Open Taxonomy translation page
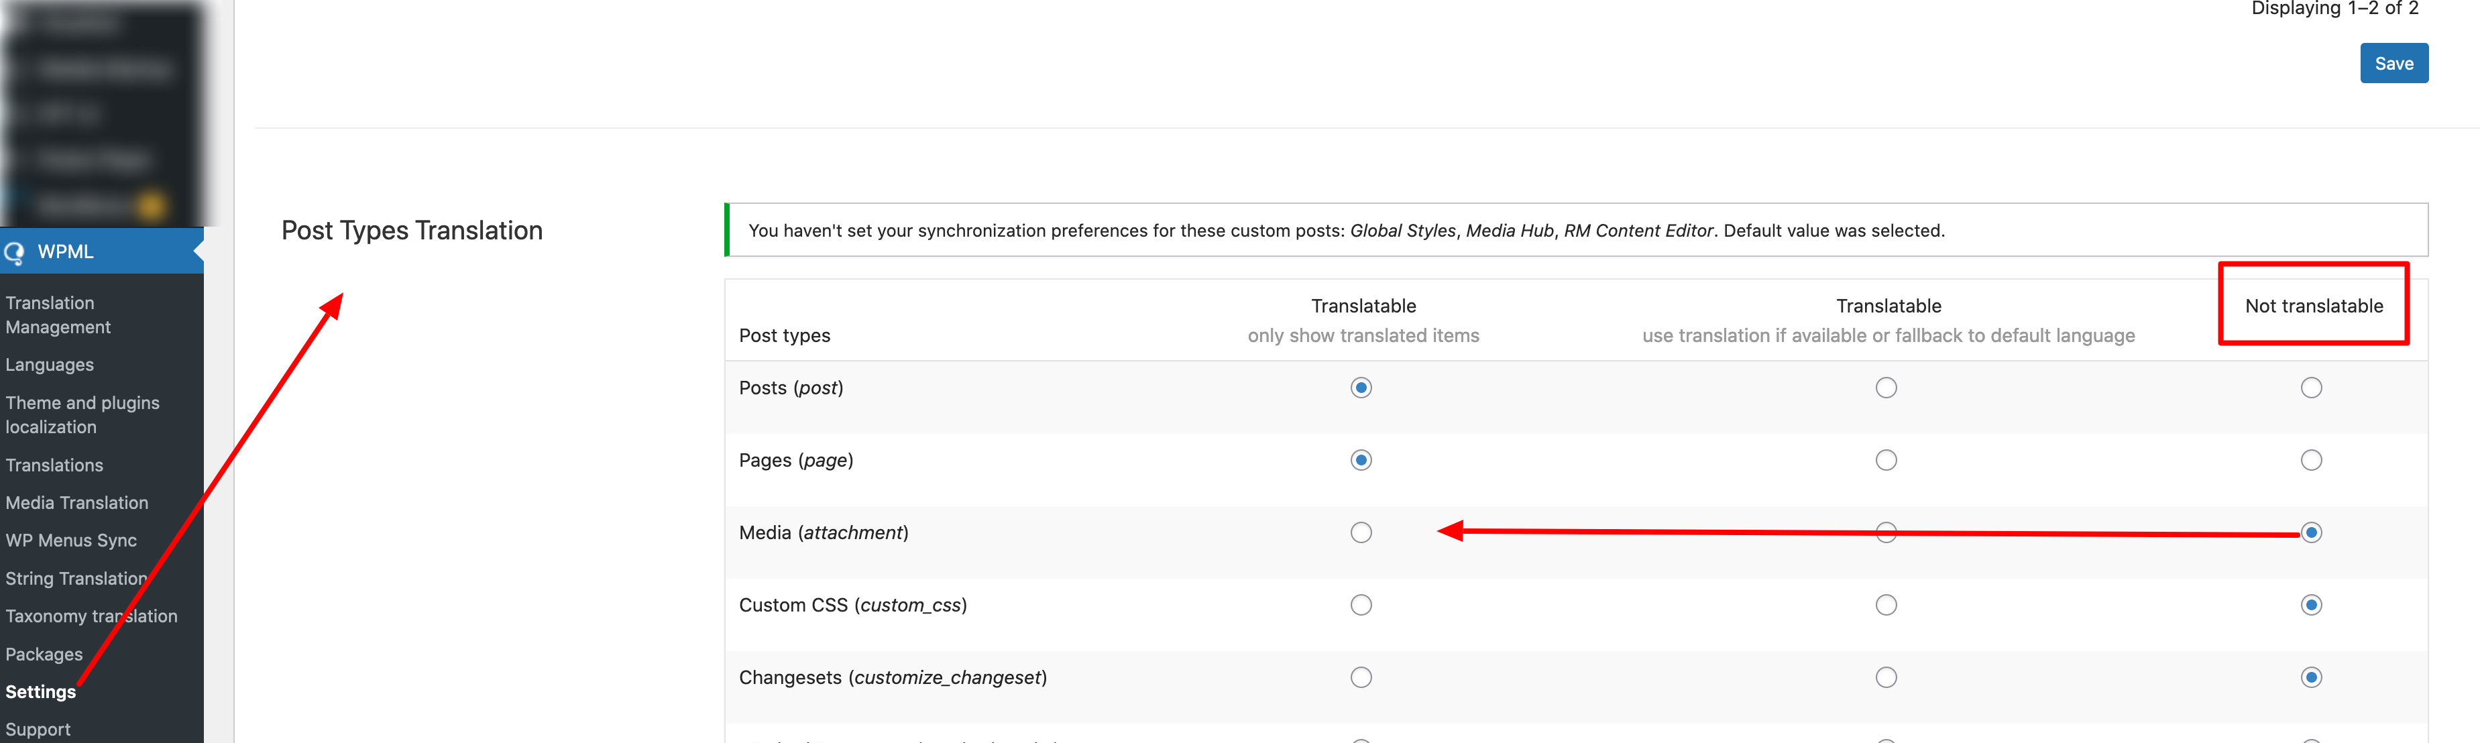This screenshot has width=2480, height=743. pos(91,616)
